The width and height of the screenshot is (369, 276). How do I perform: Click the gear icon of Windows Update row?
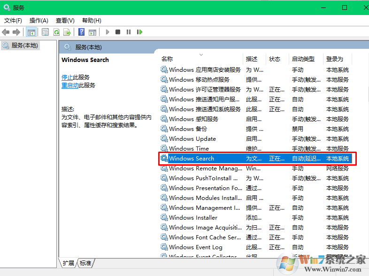tap(164, 138)
